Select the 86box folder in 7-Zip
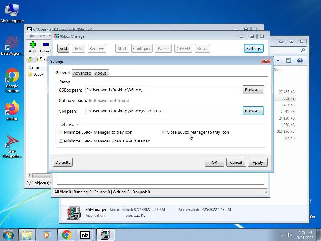 click(36, 74)
